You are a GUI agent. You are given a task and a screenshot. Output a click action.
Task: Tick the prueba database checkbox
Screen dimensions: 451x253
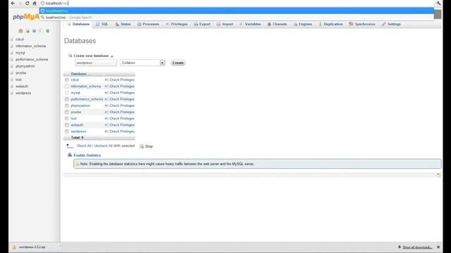(67, 112)
